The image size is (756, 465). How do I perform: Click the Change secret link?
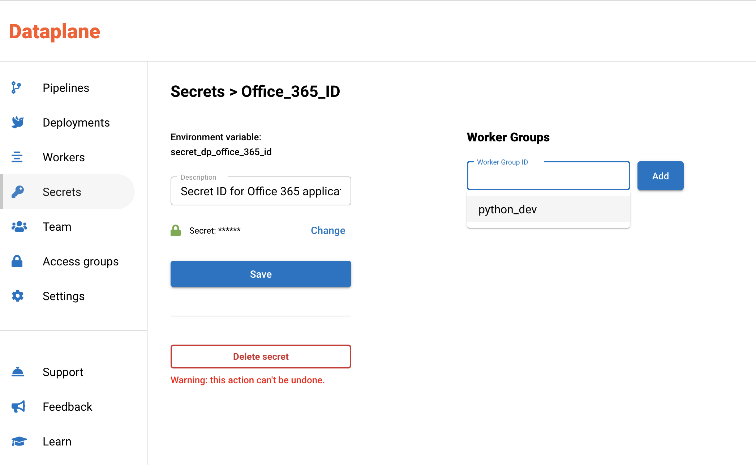pyautogui.click(x=328, y=230)
